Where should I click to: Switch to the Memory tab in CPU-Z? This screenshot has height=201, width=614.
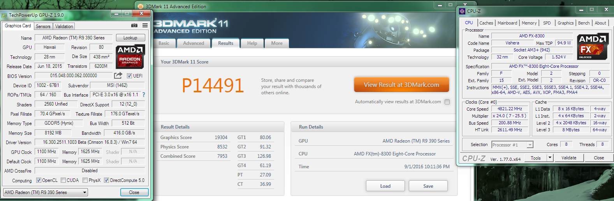coord(529,23)
